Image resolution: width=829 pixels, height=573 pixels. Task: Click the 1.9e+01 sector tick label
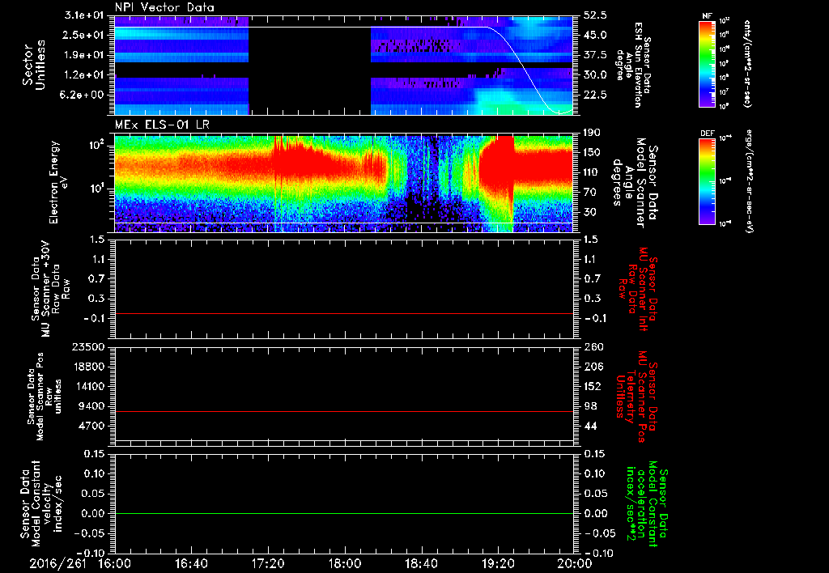[86, 55]
